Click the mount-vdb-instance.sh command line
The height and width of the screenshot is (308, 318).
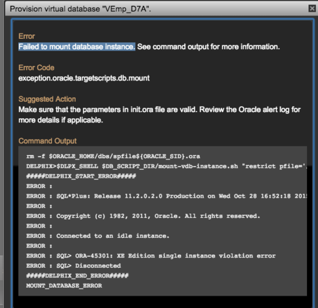click(x=166, y=166)
